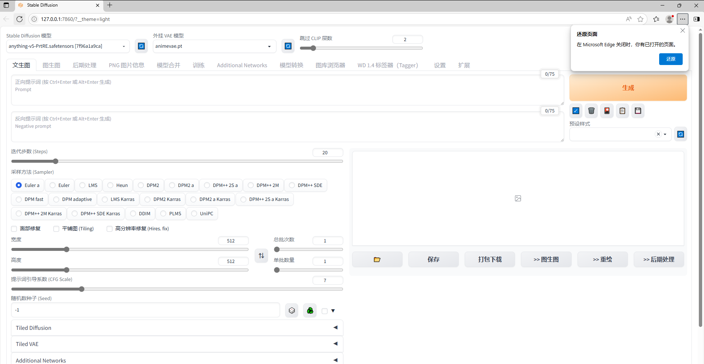Click the trash icon to clear prompts
This screenshot has width=704, height=364.
coord(591,111)
